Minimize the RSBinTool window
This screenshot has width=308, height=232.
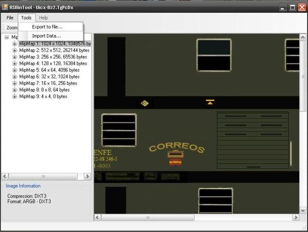pos(283,7)
